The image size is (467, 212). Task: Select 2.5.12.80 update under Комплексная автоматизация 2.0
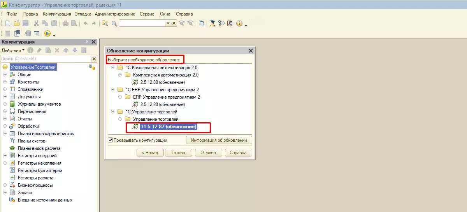(163, 82)
